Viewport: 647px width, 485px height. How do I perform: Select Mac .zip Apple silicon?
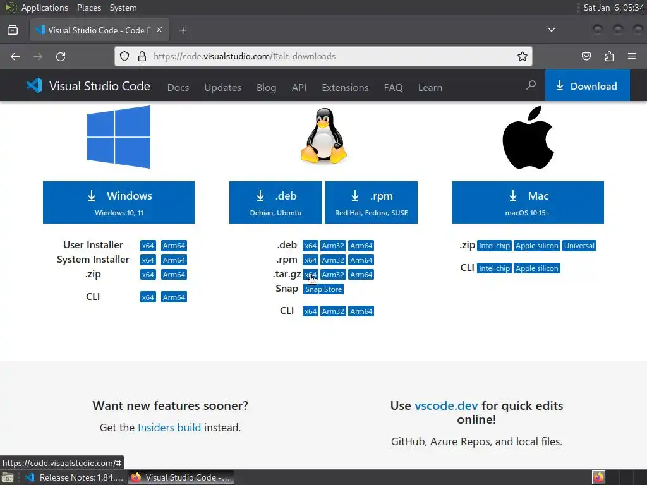click(537, 246)
